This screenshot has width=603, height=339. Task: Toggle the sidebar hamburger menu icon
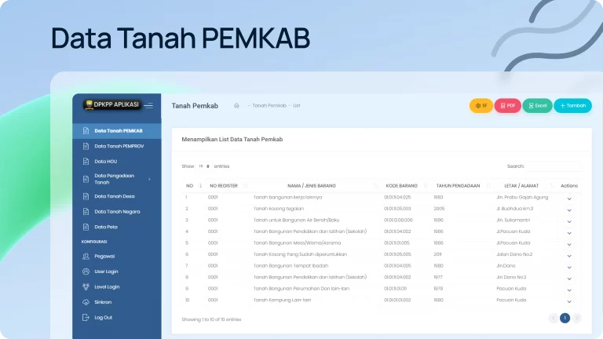pos(149,105)
